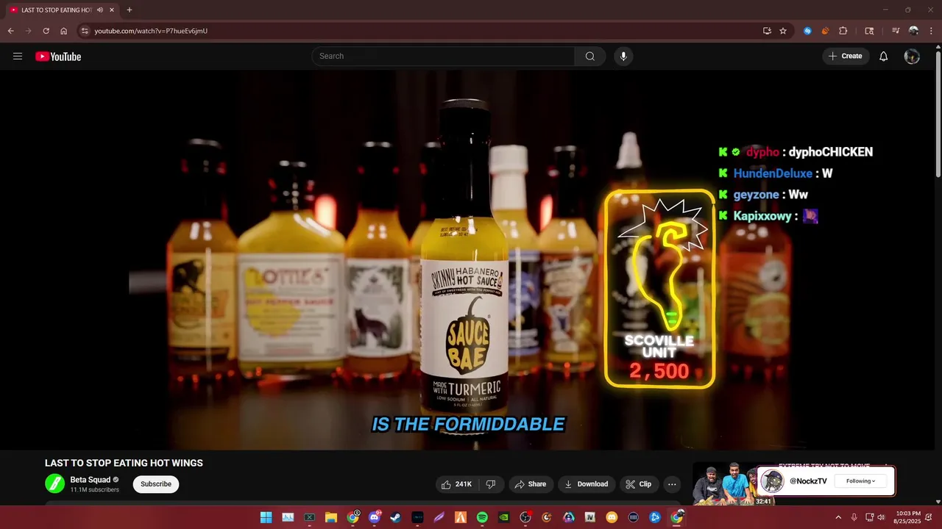The width and height of the screenshot is (942, 529).
Task: Reload the current page
Action: [46, 31]
